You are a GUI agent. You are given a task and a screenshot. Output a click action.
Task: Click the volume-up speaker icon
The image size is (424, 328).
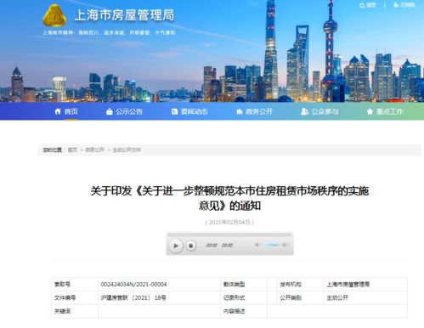(285, 245)
